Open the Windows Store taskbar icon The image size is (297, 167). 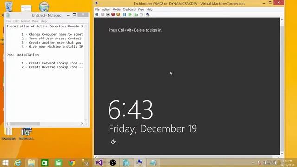45,163
